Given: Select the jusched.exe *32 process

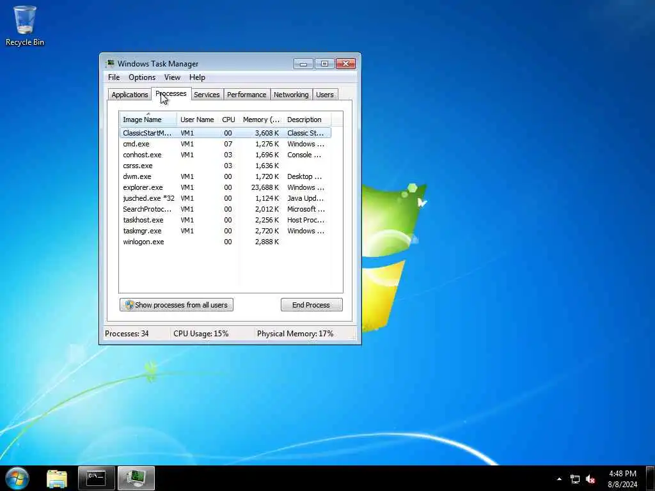Looking at the screenshot, I should [225, 198].
